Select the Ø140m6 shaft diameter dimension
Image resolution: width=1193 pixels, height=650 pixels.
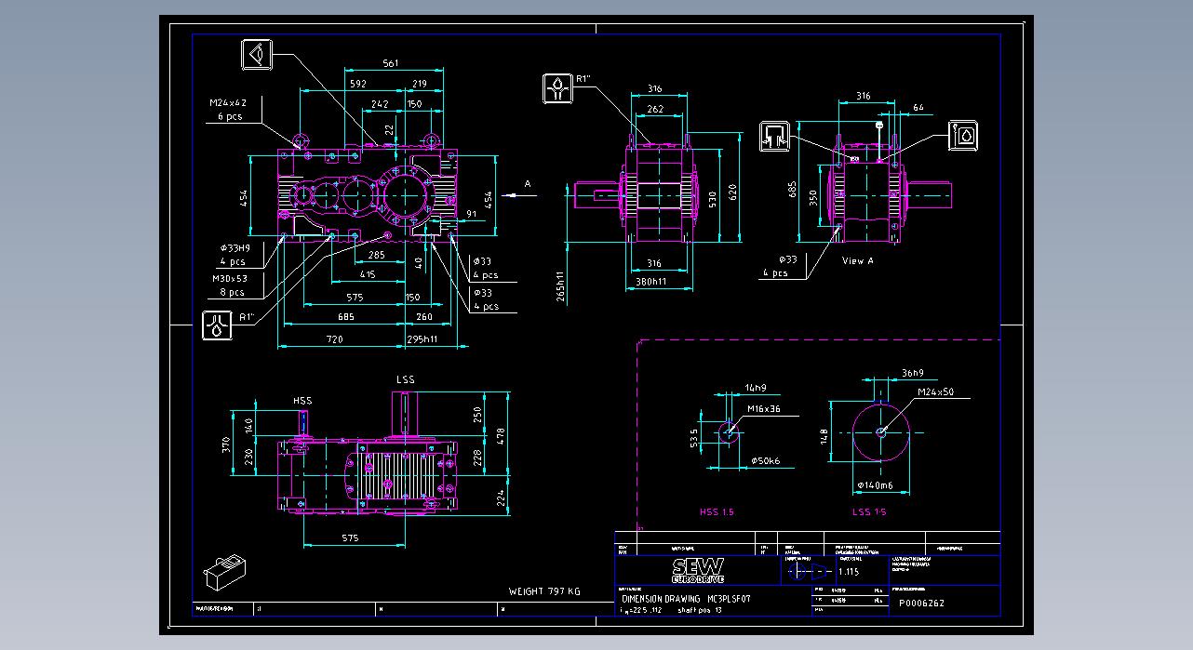pyautogui.click(x=874, y=485)
